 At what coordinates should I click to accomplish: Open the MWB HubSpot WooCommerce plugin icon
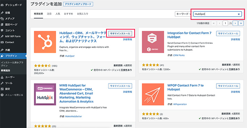(45, 94)
